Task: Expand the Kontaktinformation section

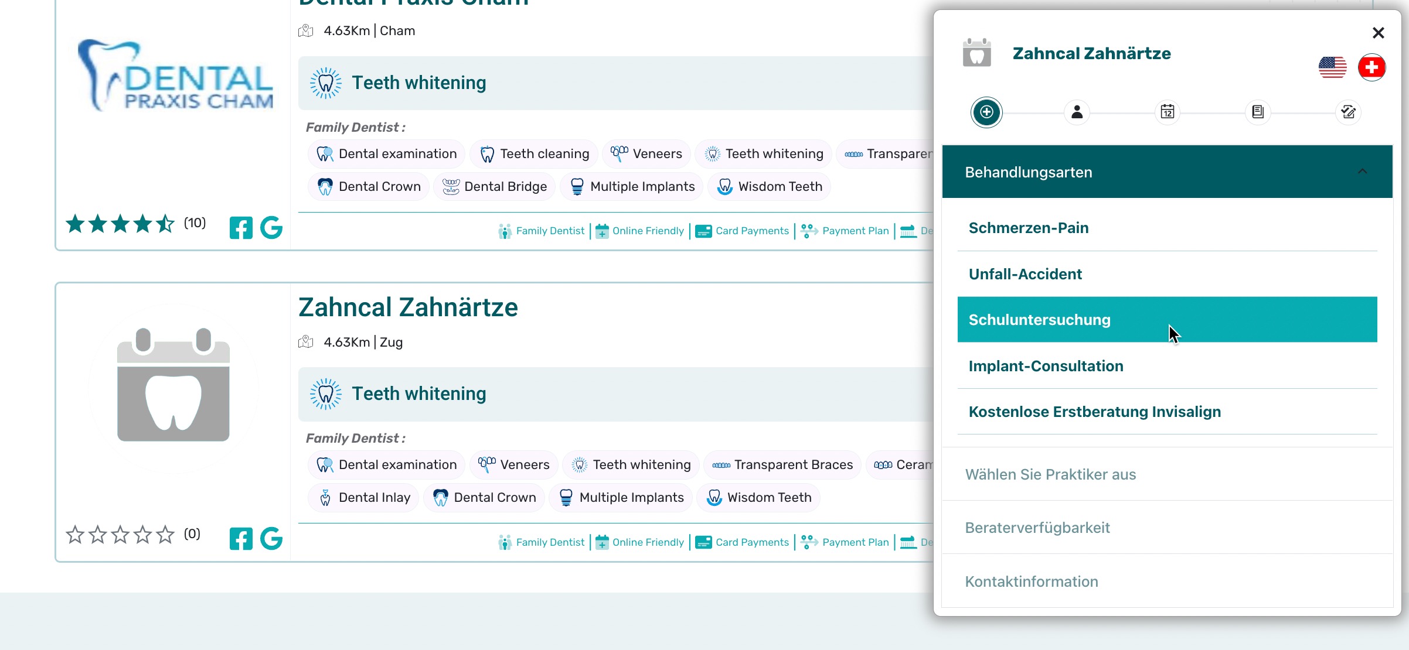Action: point(1167,581)
